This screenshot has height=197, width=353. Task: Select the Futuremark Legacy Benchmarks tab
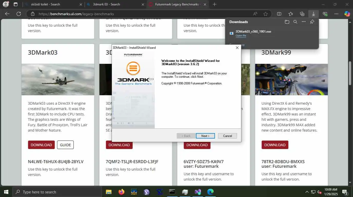tap(177, 4)
